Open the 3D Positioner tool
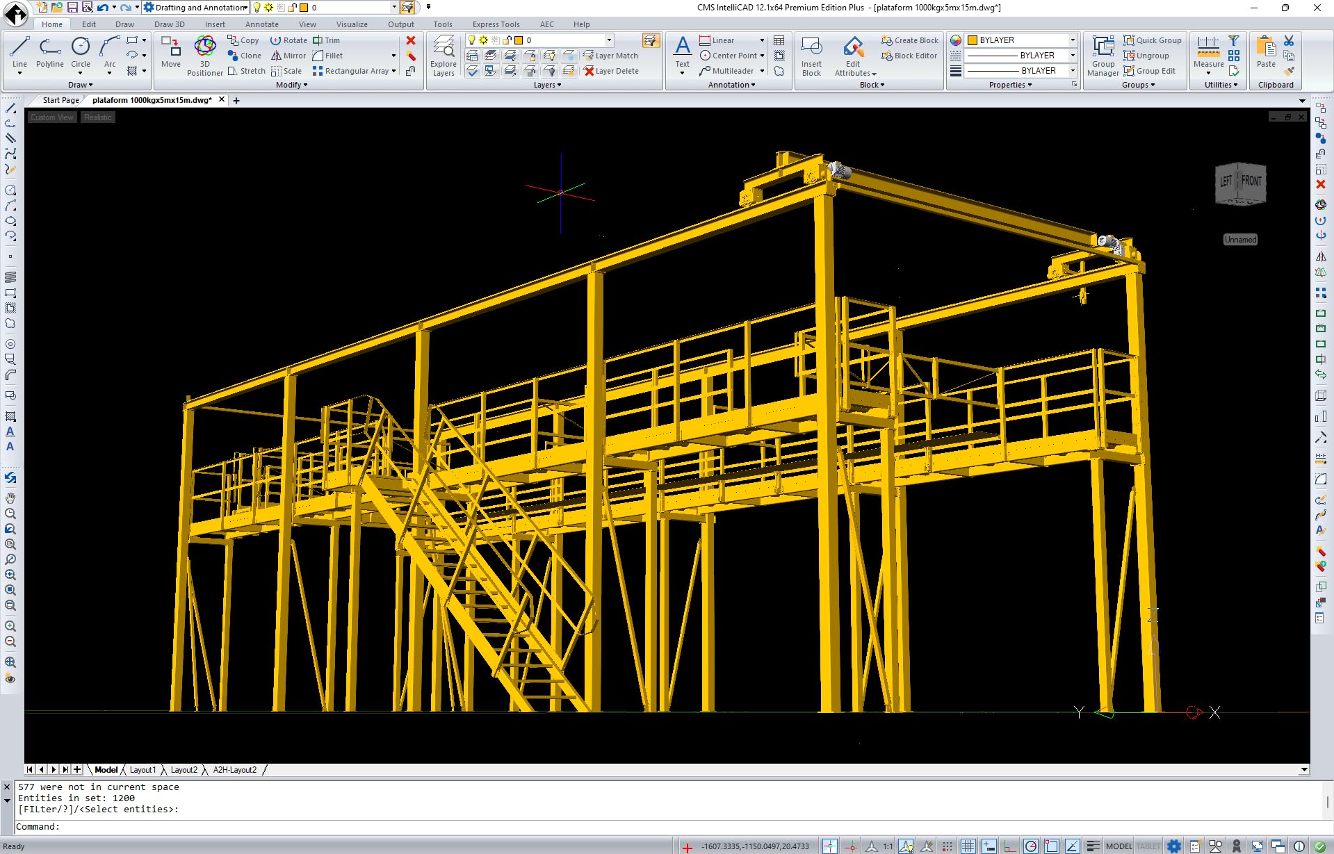 click(x=205, y=56)
